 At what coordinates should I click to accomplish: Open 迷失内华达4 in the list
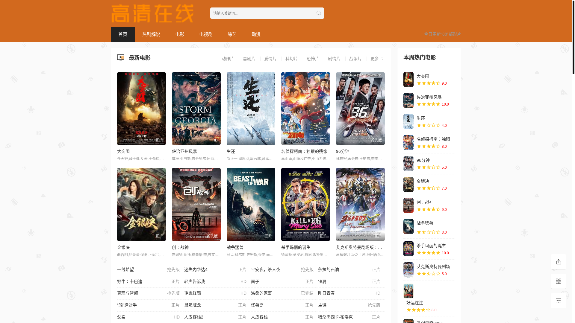coord(196,269)
